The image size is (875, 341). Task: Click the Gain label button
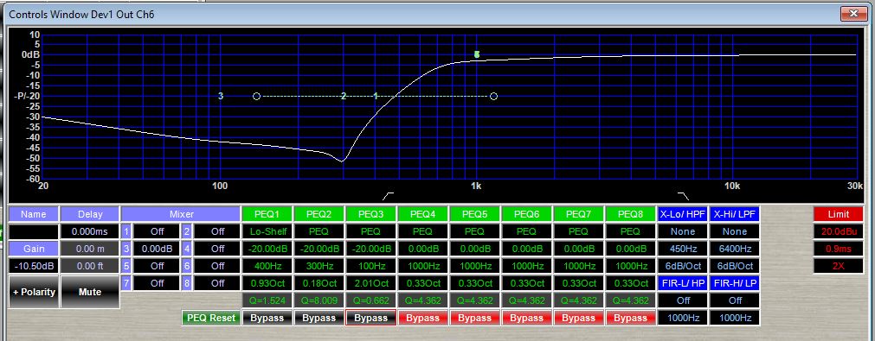tap(33, 249)
